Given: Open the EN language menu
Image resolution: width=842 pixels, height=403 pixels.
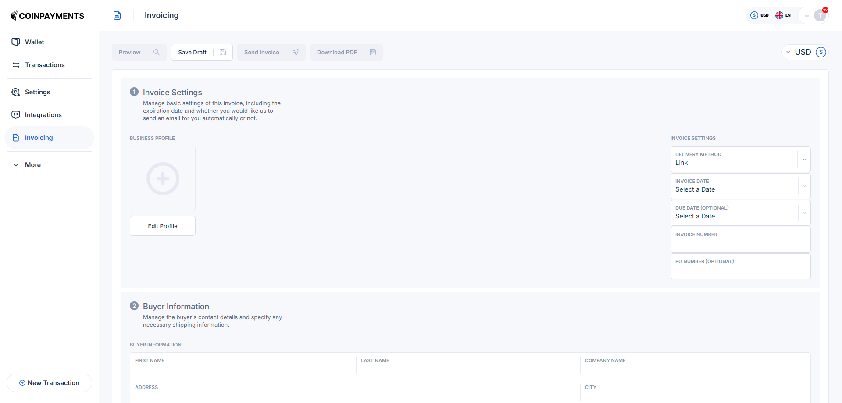Looking at the screenshot, I should coord(783,15).
